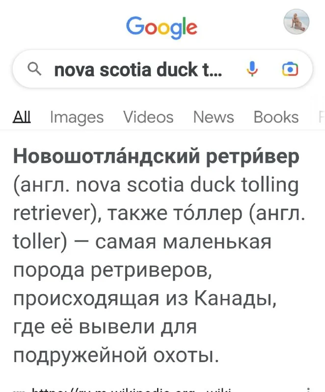
Task: Click the search box with "nova scotia duck t..."
Action: tap(137, 70)
